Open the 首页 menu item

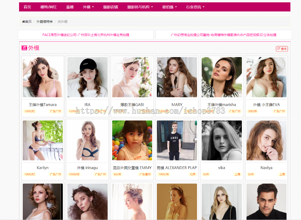coord(27,7)
